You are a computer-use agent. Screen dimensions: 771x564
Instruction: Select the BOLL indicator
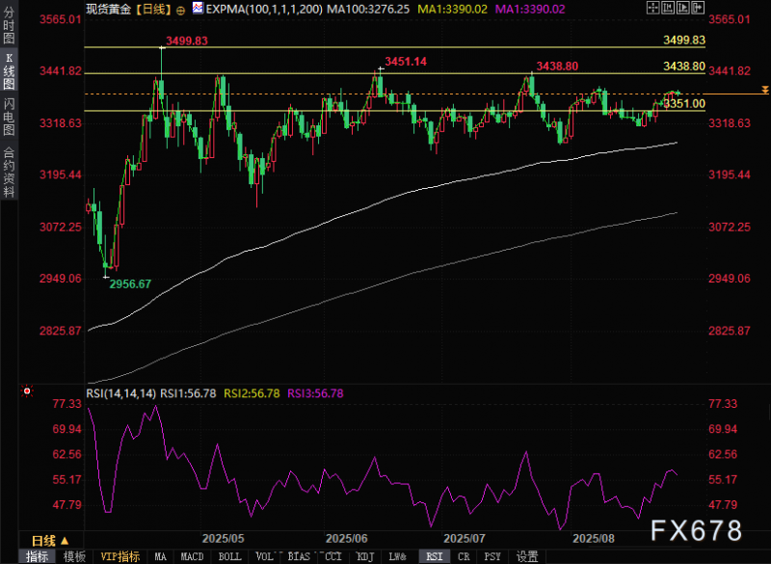229,556
